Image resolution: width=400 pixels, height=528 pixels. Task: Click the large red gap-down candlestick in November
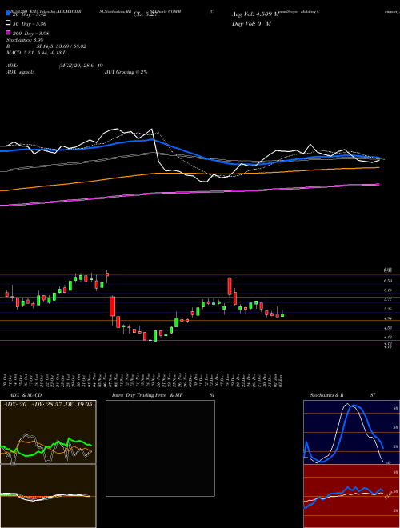point(113,306)
